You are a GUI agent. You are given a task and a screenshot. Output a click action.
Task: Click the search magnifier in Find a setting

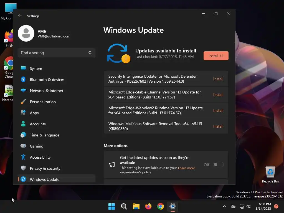coord(90,53)
